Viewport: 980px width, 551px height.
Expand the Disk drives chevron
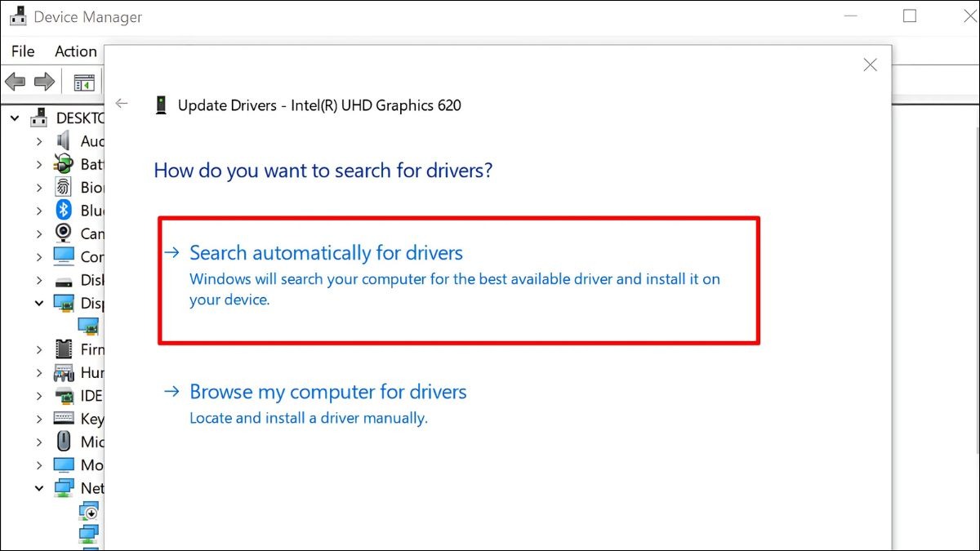[x=39, y=280]
